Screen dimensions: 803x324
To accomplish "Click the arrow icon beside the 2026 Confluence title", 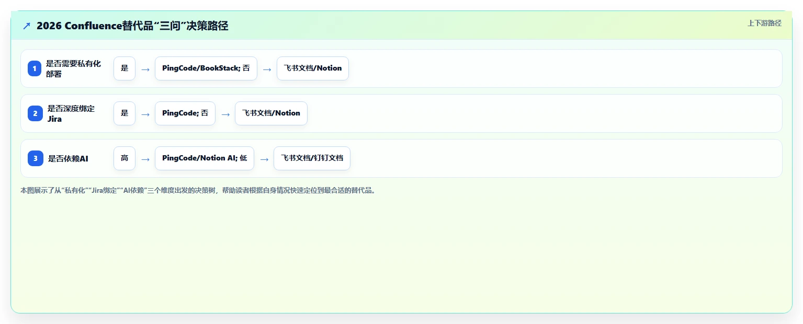I will coord(27,26).
